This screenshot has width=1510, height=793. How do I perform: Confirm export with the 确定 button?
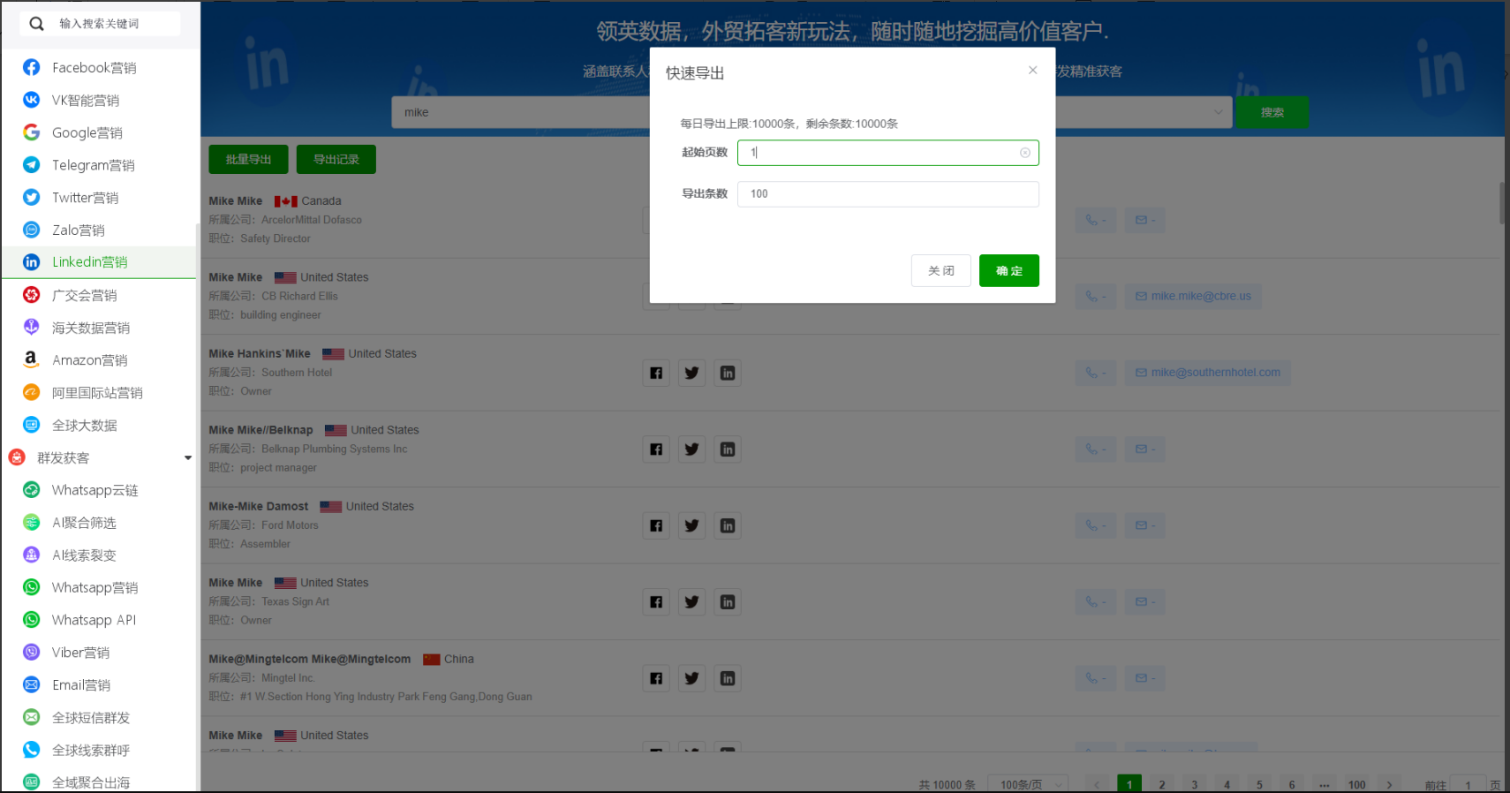click(x=1009, y=271)
